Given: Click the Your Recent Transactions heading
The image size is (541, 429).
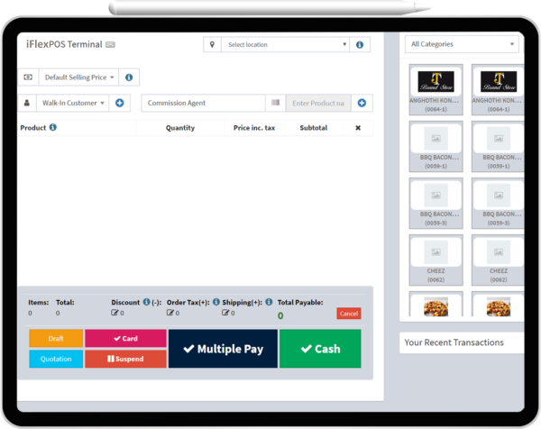Looking at the screenshot, I should coord(454,342).
